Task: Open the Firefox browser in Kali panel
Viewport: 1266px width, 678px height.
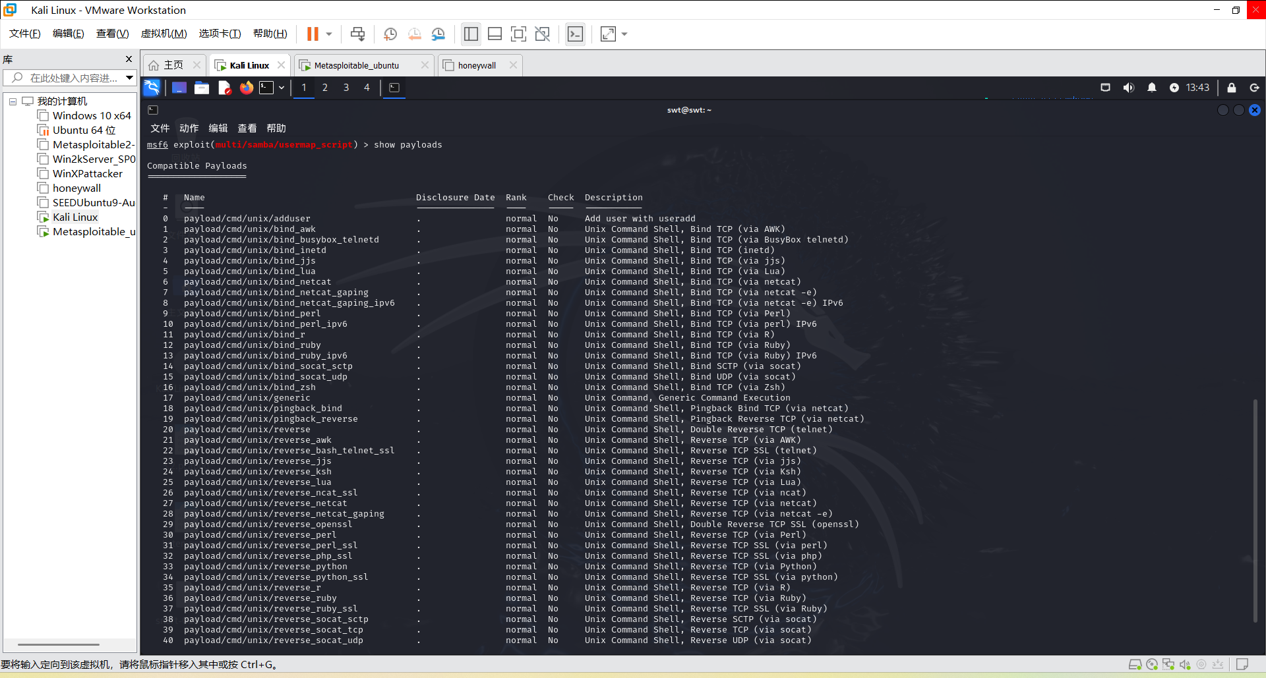Action: [x=246, y=88]
